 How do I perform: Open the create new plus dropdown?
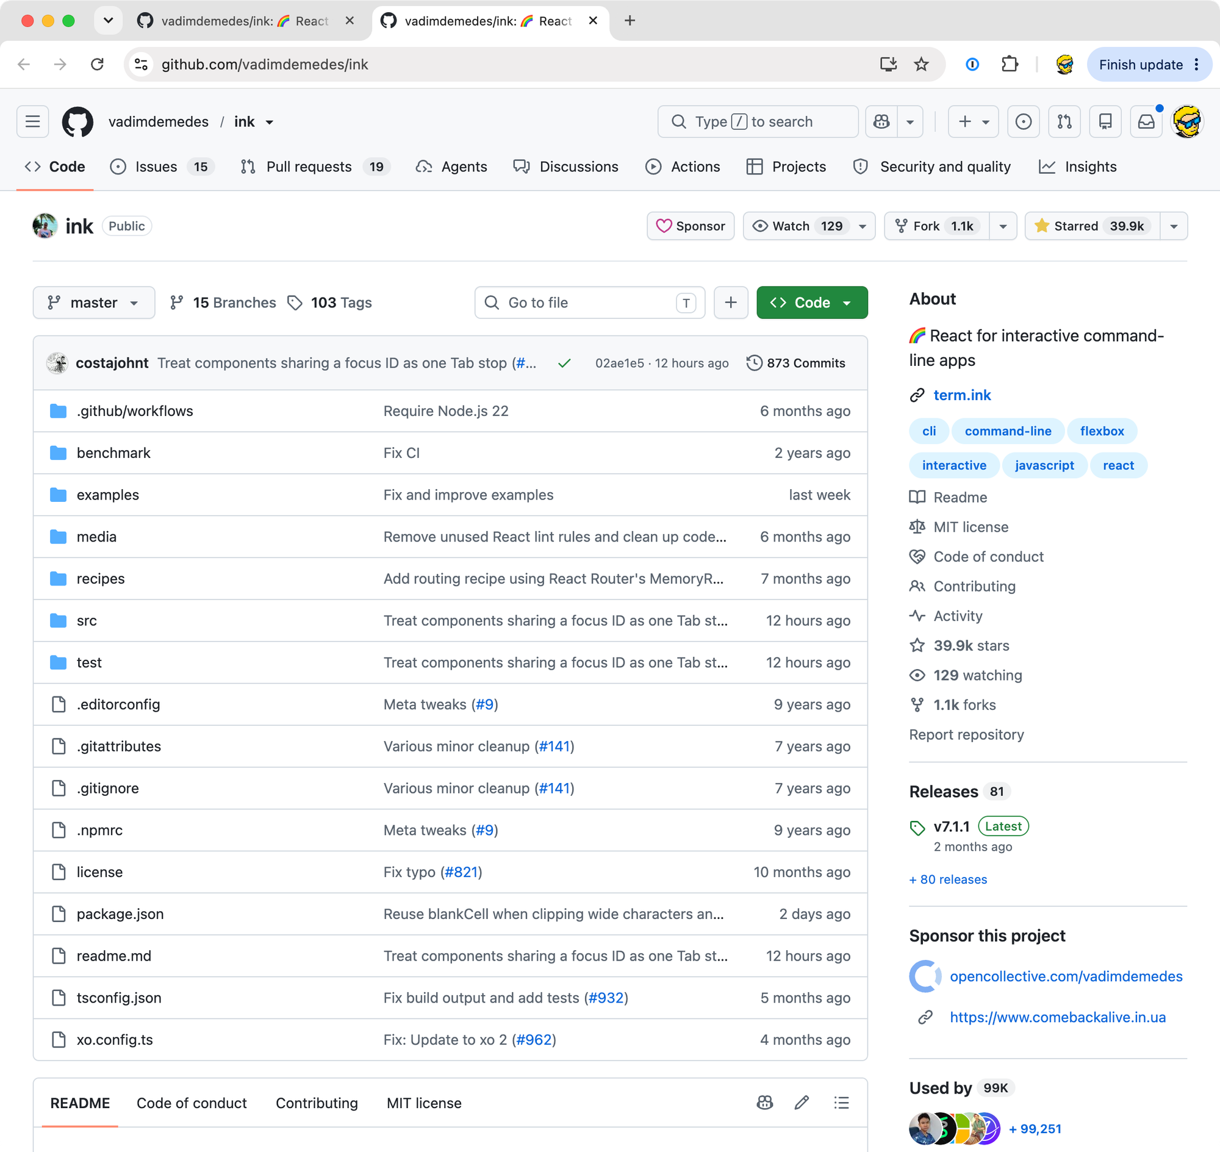click(973, 121)
